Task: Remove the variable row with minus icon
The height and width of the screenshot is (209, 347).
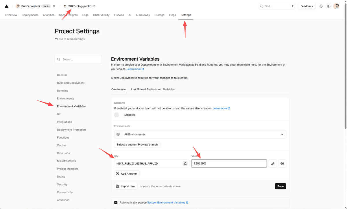Action: pos(282,164)
